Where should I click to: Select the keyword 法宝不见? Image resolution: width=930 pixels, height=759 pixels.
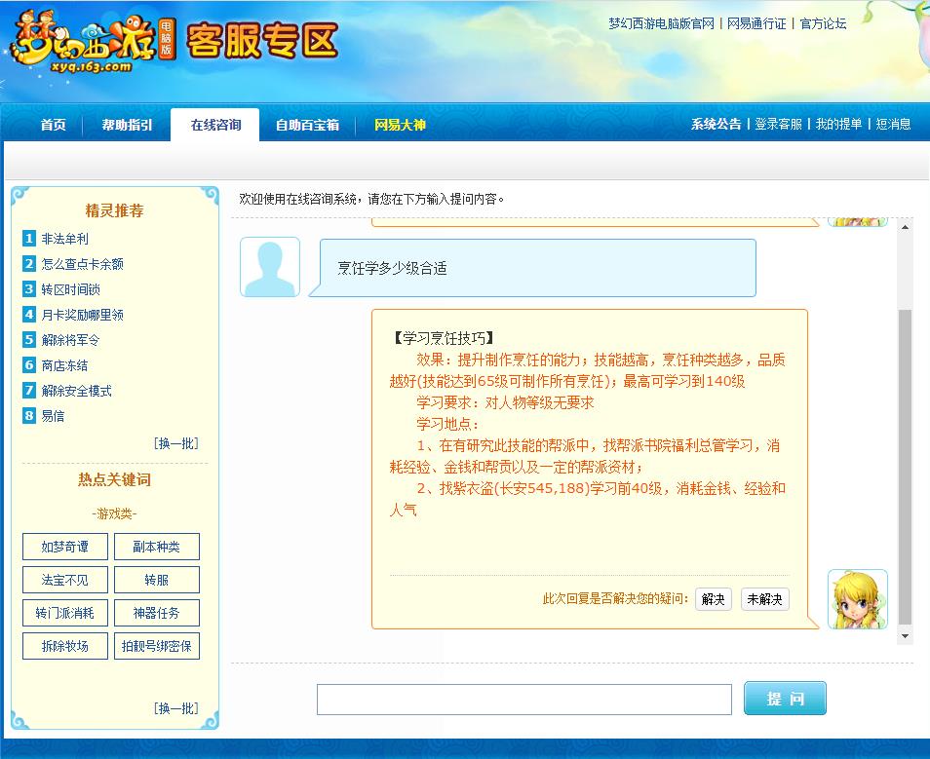click(x=64, y=579)
